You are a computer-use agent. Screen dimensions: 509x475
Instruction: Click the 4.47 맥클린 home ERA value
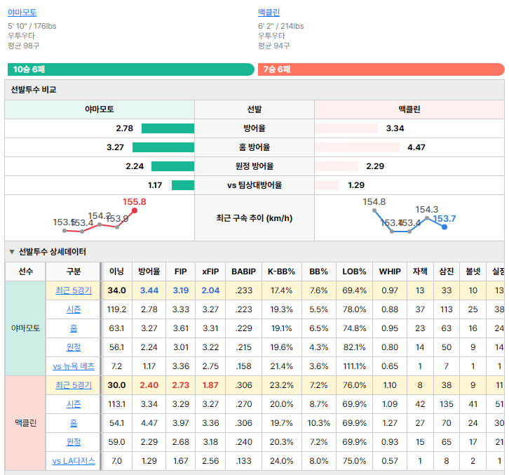coord(416,147)
